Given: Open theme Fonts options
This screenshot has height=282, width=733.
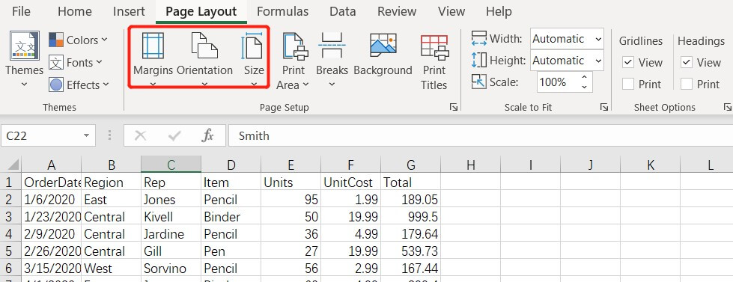Looking at the screenshot, I should coord(76,63).
